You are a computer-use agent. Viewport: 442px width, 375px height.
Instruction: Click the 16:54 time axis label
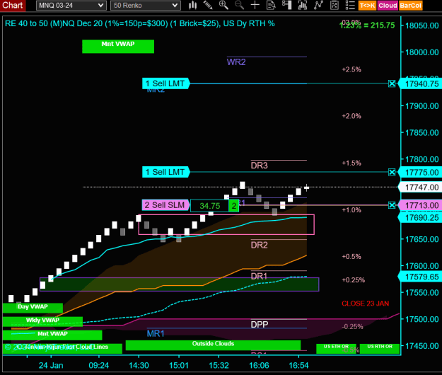pyautogui.click(x=299, y=366)
